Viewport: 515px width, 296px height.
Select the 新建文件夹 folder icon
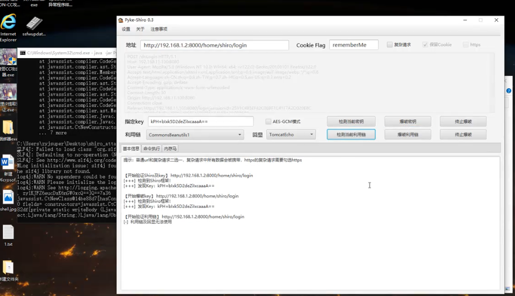pos(9,271)
